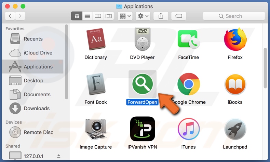Viewport: 270px width, 162px height.
Task: Switch to column view mode
Action: coord(98,16)
